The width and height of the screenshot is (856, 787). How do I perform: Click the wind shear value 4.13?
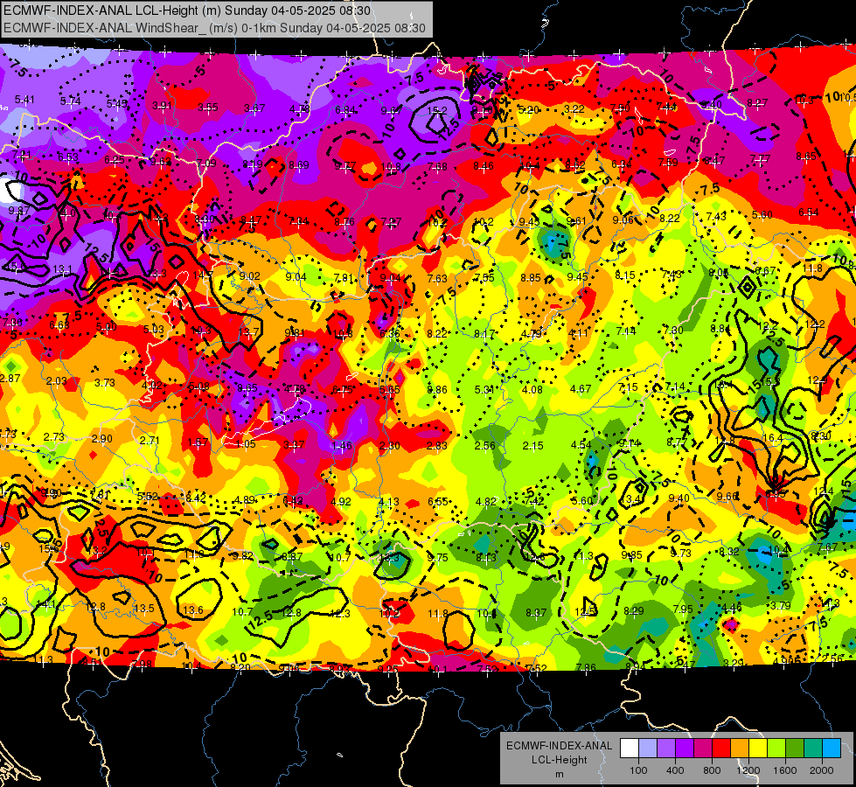click(389, 501)
